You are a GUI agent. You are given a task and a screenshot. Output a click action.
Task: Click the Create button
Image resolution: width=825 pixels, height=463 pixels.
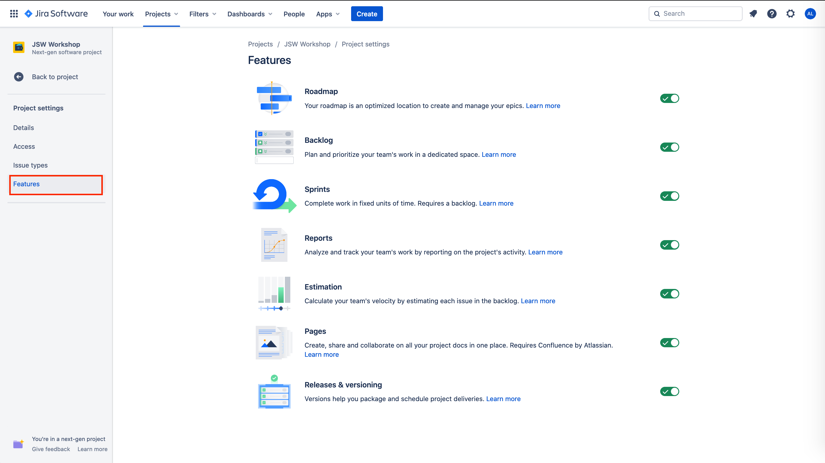[x=367, y=14]
